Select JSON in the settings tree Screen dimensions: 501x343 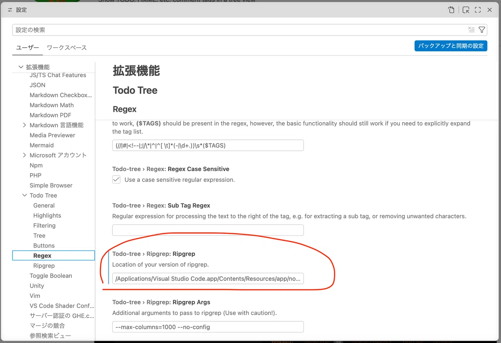point(38,85)
